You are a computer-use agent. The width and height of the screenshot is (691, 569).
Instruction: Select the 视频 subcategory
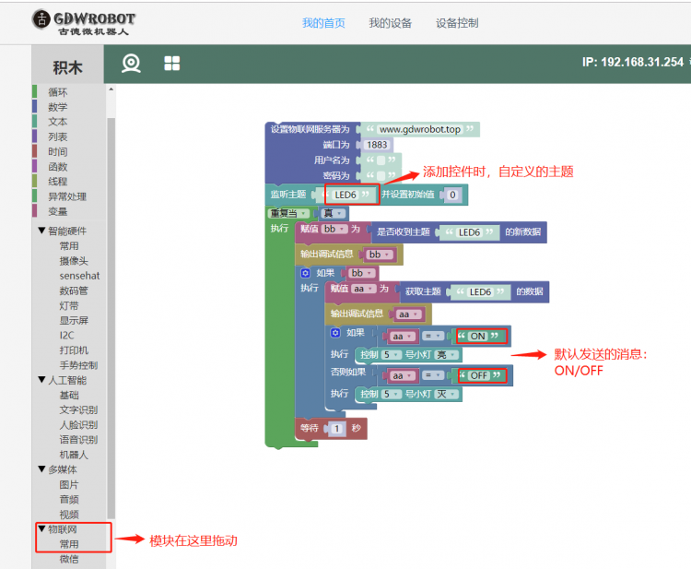click(69, 515)
